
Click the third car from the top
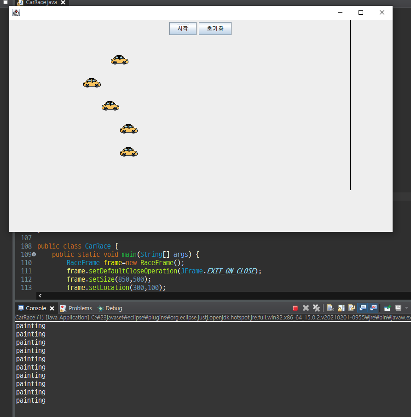click(x=110, y=106)
